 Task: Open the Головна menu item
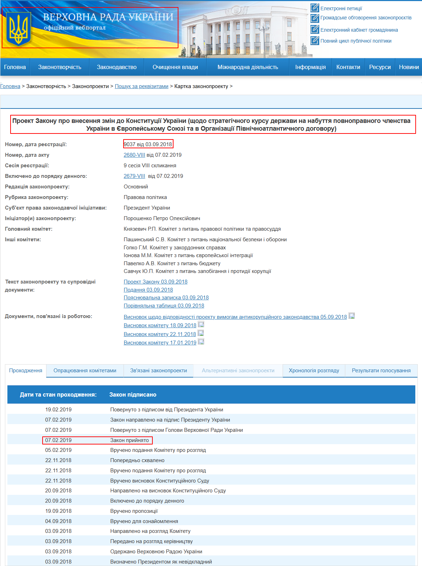(15, 67)
